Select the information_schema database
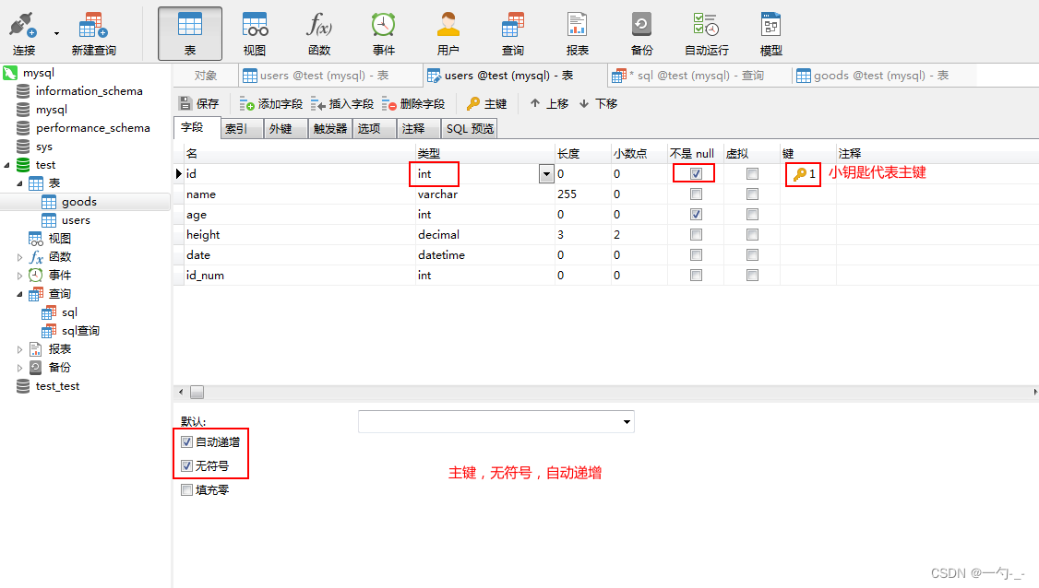This screenshot has height=588, width=1039. click(x=89, y=90)
